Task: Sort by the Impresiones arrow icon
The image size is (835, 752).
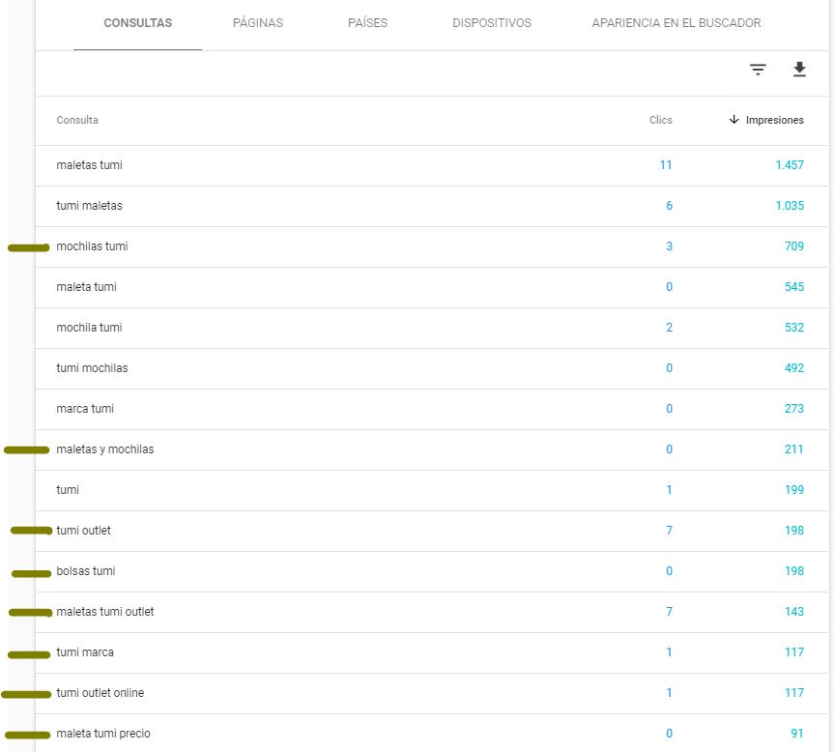Action: pos(734,119)
